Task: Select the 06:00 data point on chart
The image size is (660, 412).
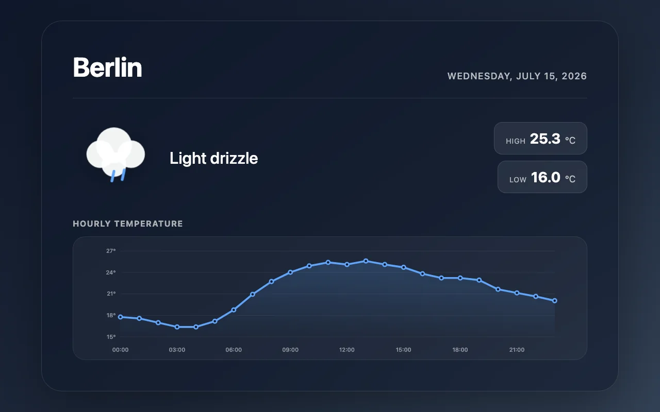Action: [234, 310]
